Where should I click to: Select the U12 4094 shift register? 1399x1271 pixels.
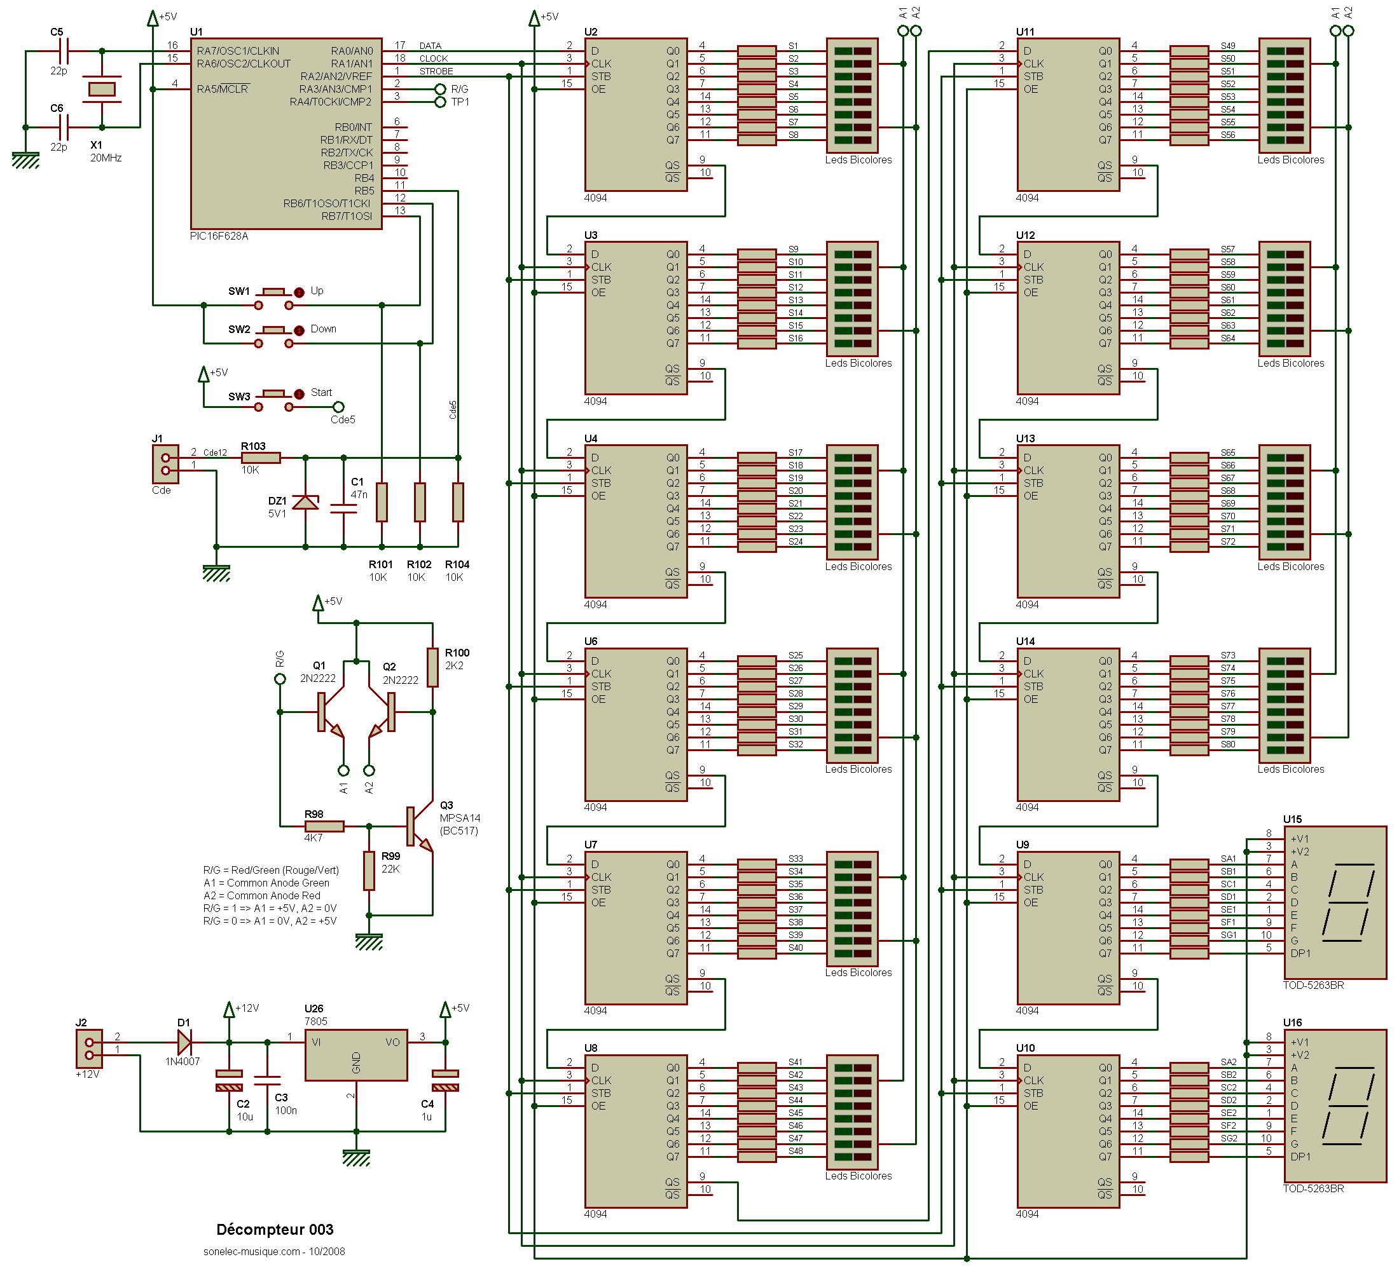click(1069, 318)
